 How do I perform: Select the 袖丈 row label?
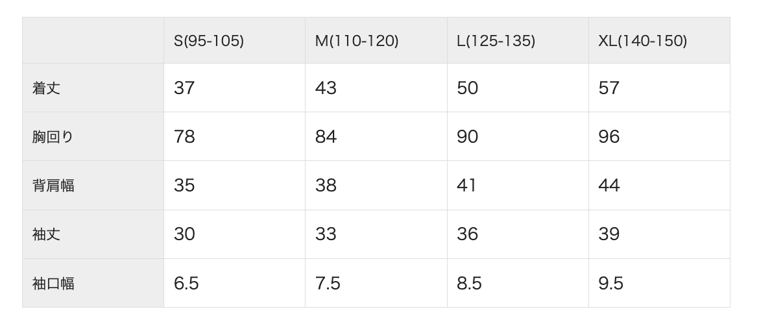(x=46, y=234)
